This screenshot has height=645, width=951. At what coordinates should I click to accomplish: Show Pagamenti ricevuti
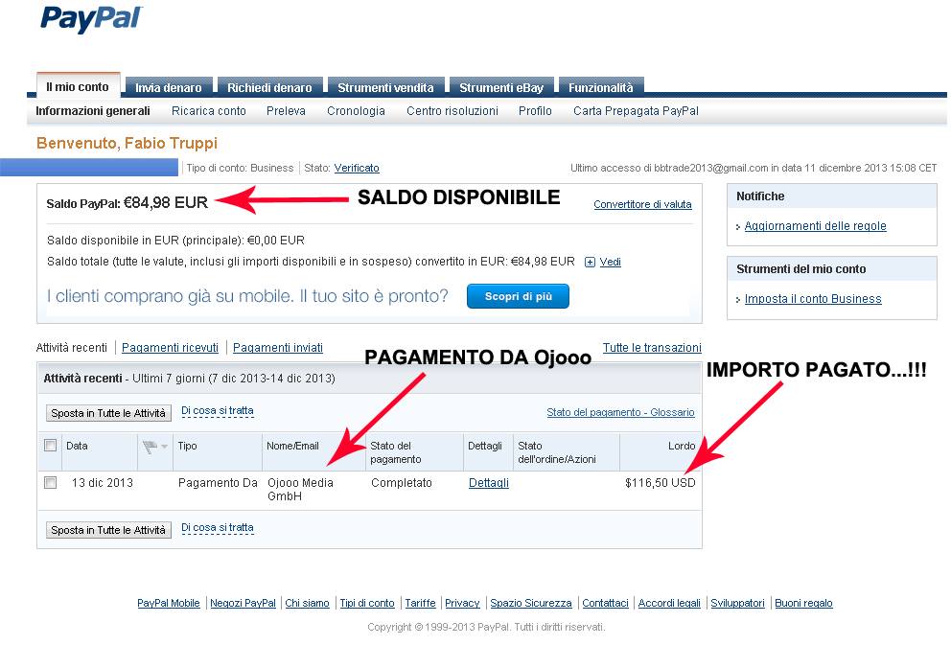(170, 348)
